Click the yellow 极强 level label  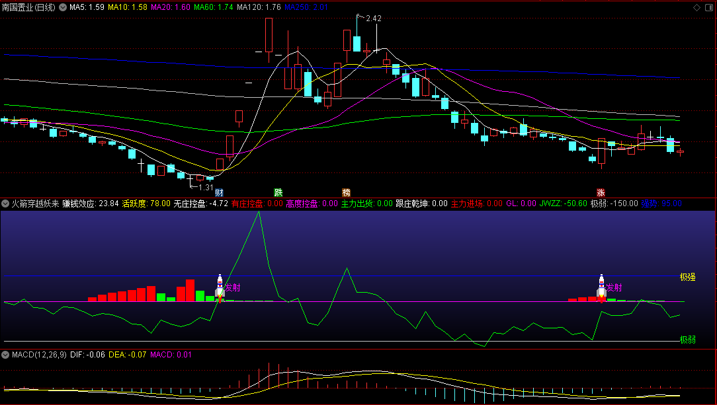(687, 277)
